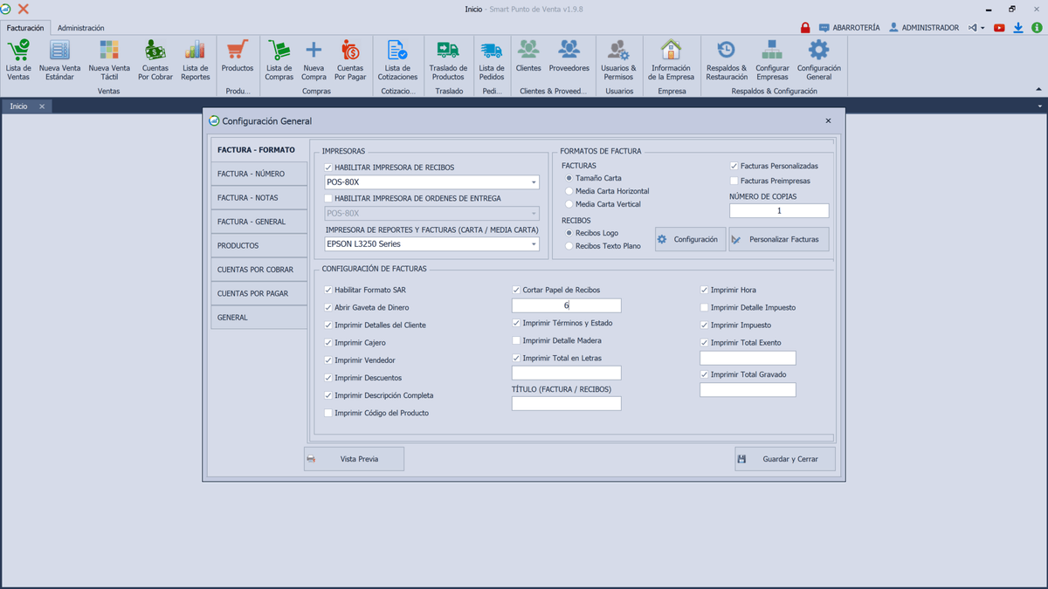Open Información de la Empresa

click(672, 60)
